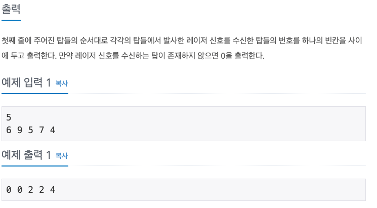The width and height of the screenshot is (377, 208).
Task: Click the 예제 출력 1 heading text
Action: (x=26, y=155)
